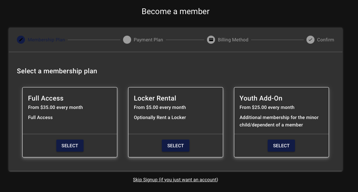Click the card icon beside Billing Method

pyautogui.click(x=211, y=40)
